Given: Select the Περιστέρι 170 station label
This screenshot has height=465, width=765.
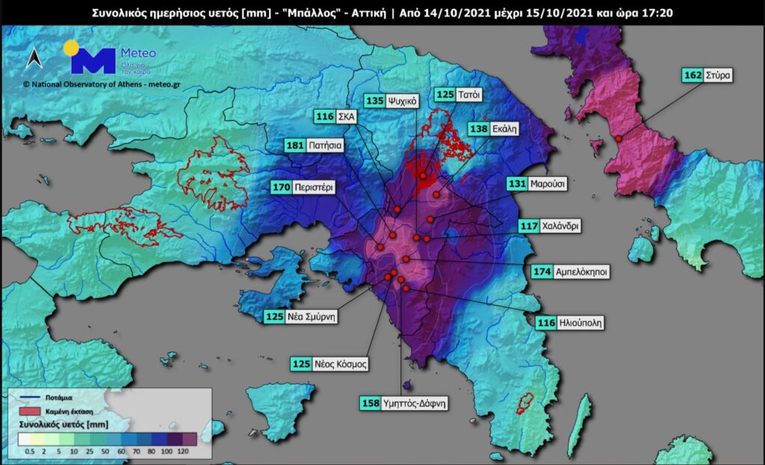Looking at the screenshot, I should tap(305, 186).
